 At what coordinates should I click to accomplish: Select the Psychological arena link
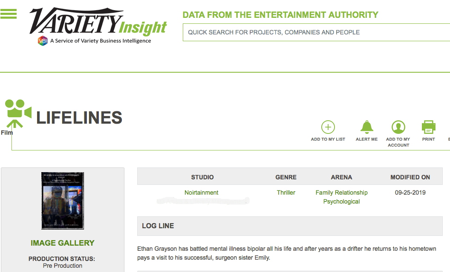[341, 201]
